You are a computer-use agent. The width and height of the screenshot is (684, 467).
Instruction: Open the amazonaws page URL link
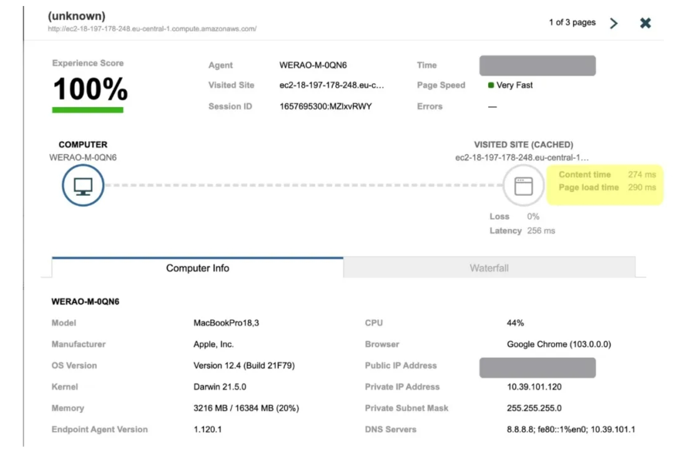tap(152, 29)
